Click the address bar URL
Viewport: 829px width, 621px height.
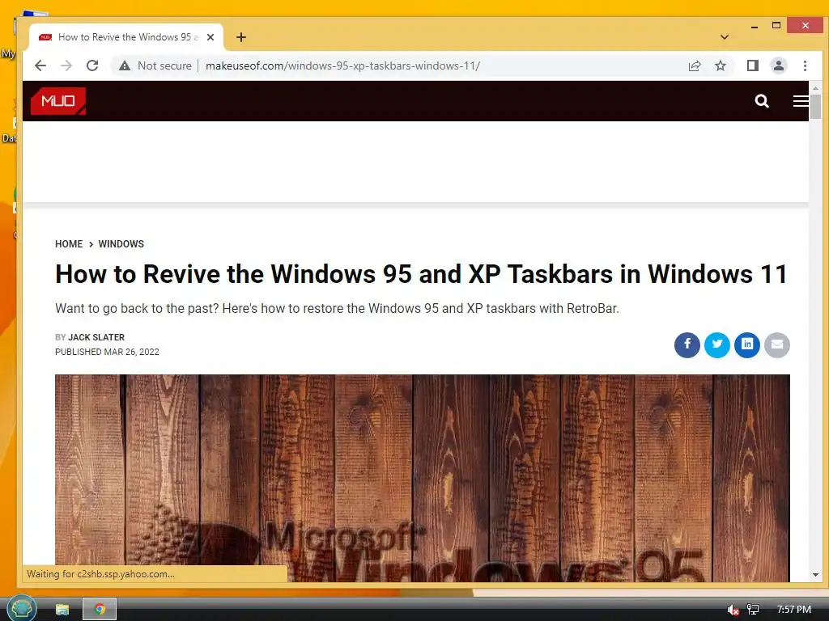342,65
